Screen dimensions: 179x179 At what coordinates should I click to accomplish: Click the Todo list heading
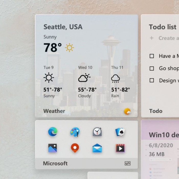pos(163,27)
